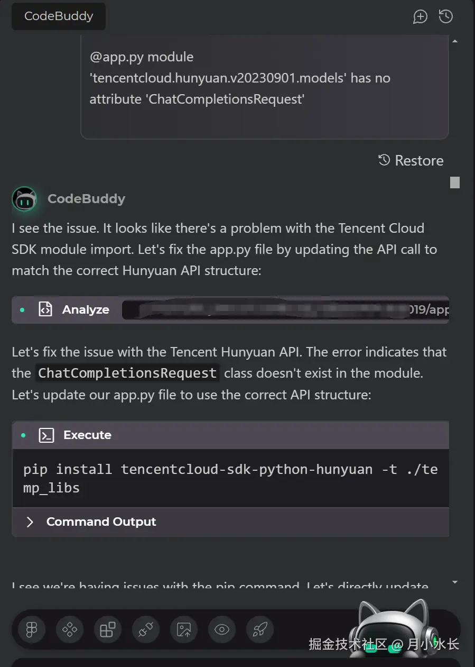Open the squares grid extensions icon
Screen dimensions: 475x667
(108, 629)
